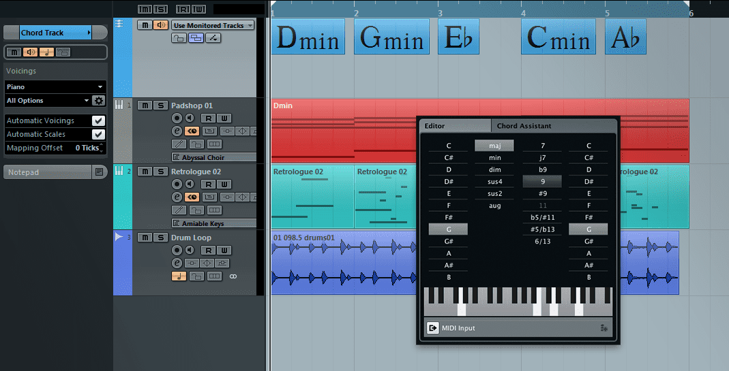Screen dimensions: 729x371
Task: Toggle musical timebase note icon in inspector
Action: (46, 52)
